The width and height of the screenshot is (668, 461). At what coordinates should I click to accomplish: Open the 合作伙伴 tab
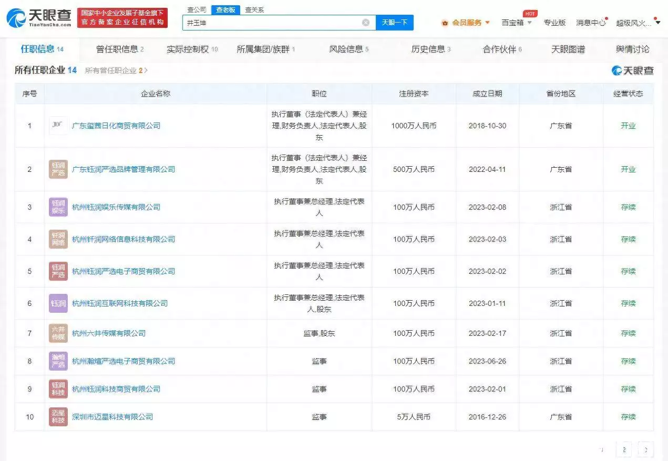click(502, 49)
